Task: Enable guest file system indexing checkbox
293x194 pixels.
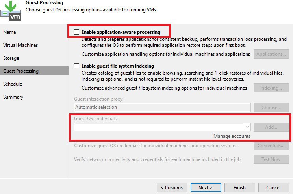Action: (x=76, y=66)
